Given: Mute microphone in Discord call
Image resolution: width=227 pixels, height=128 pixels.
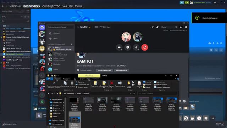Looking at the screenshot, I should pos(136,47).
